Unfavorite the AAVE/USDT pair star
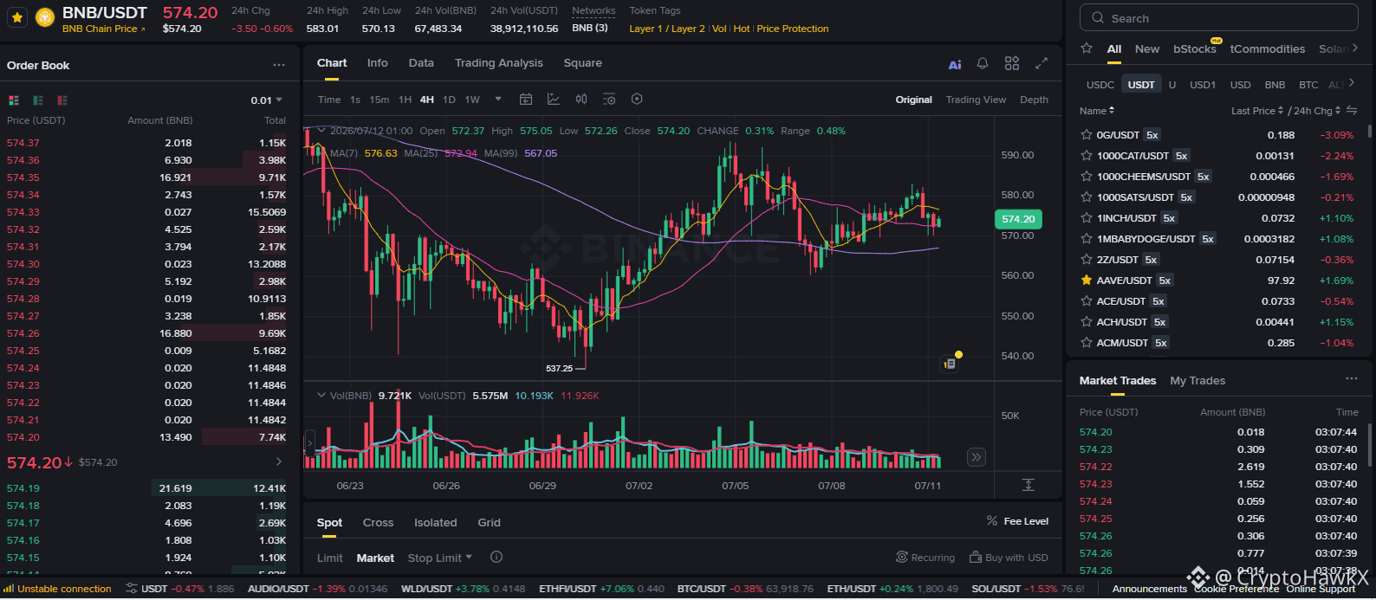1376x600 pixels. [x=1087, y=281]
